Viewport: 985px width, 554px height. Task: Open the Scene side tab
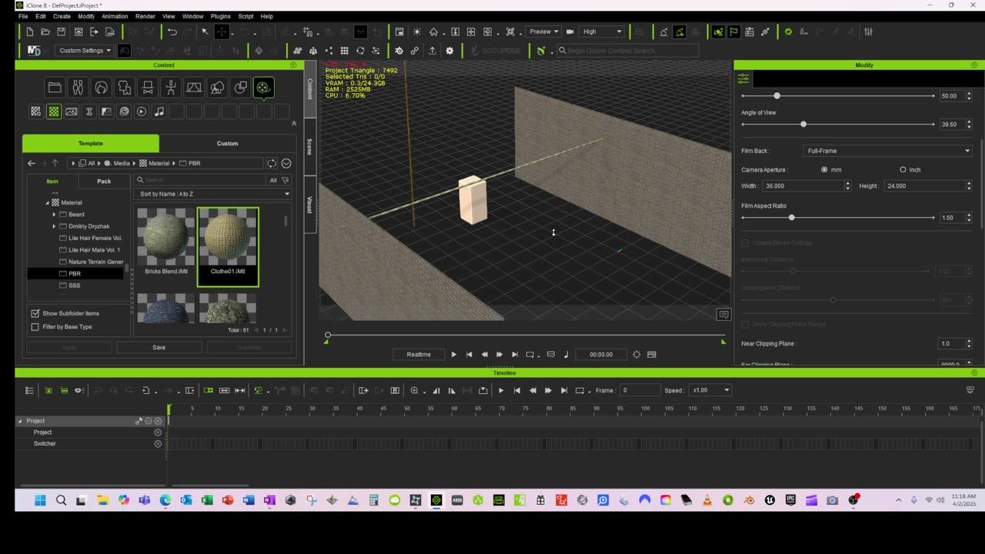[310, 147]
